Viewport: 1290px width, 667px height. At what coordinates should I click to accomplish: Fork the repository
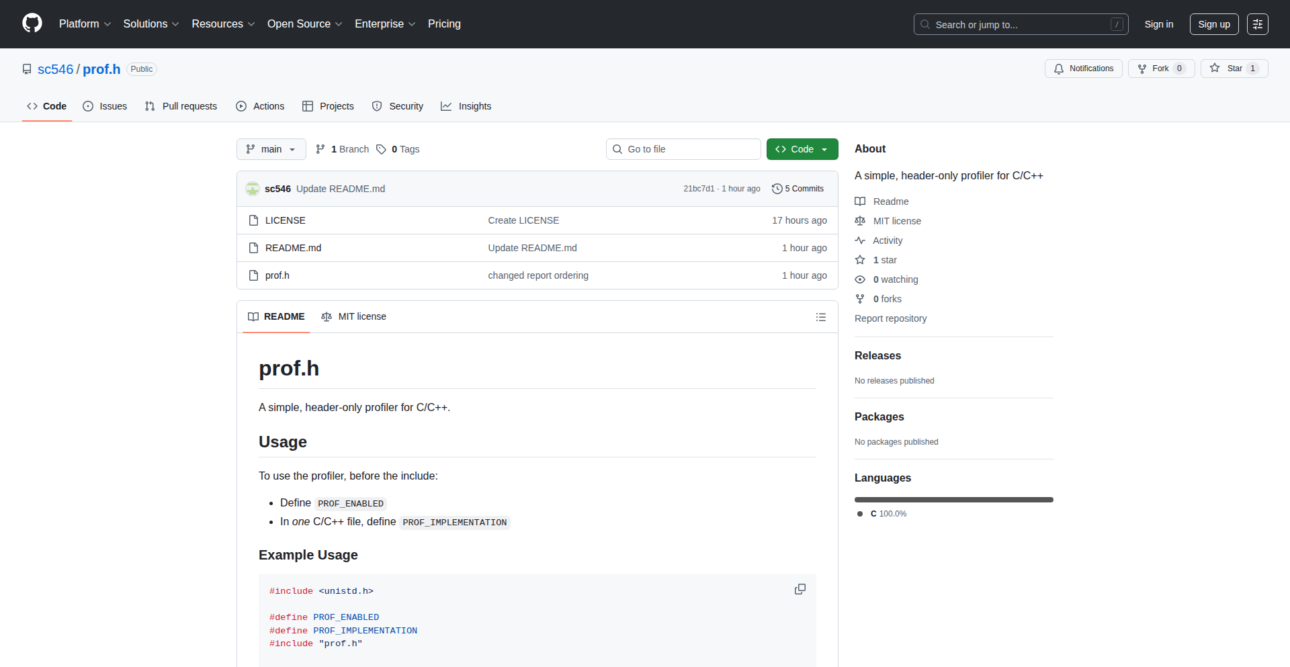1160,69
